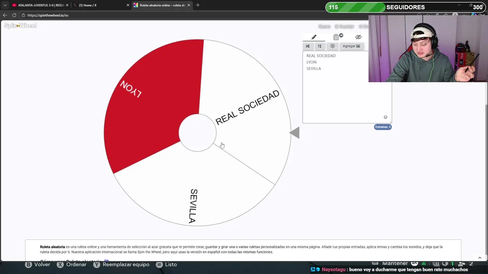This screenshot has height=274, width=488.
Task: Click the Ruleta aleatoria bold description text
Action: pos(52,247)
